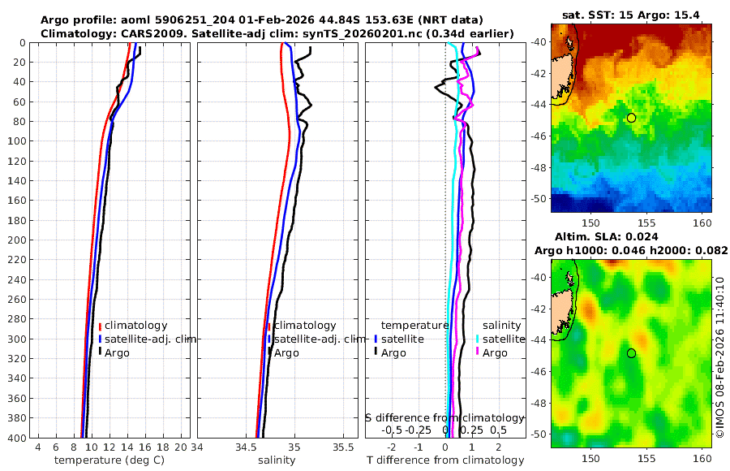Screen dimensions: 730x471
Task: Click the SST map latitude label -50
Action: (539, 199)
